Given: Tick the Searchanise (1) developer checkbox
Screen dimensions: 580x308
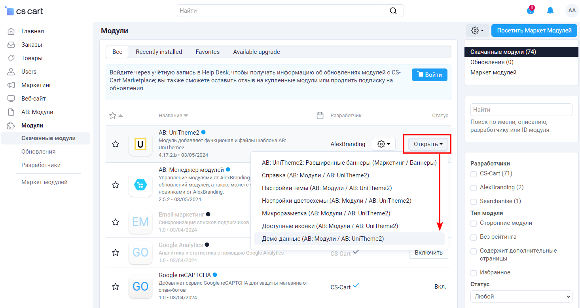Looking at the screenshot, I should click(474, 202).
